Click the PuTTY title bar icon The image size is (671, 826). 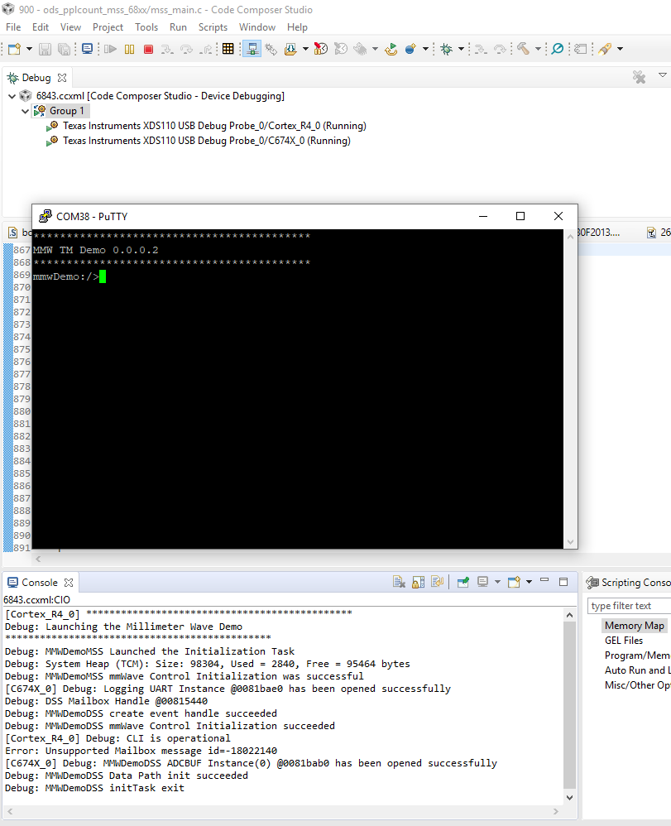tap(46, 216)
